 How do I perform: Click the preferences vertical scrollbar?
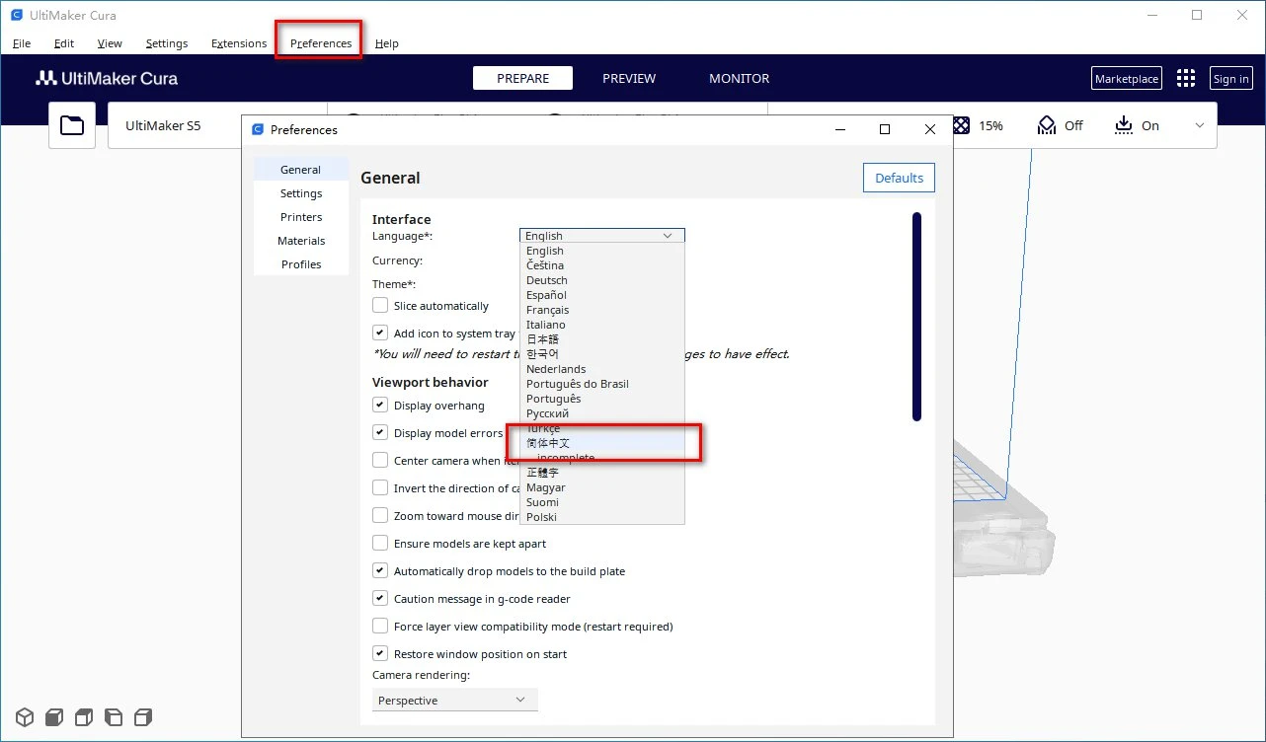(916, 316)
